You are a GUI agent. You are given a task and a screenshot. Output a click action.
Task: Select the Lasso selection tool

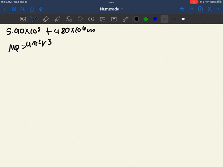(x=80, y=19)
